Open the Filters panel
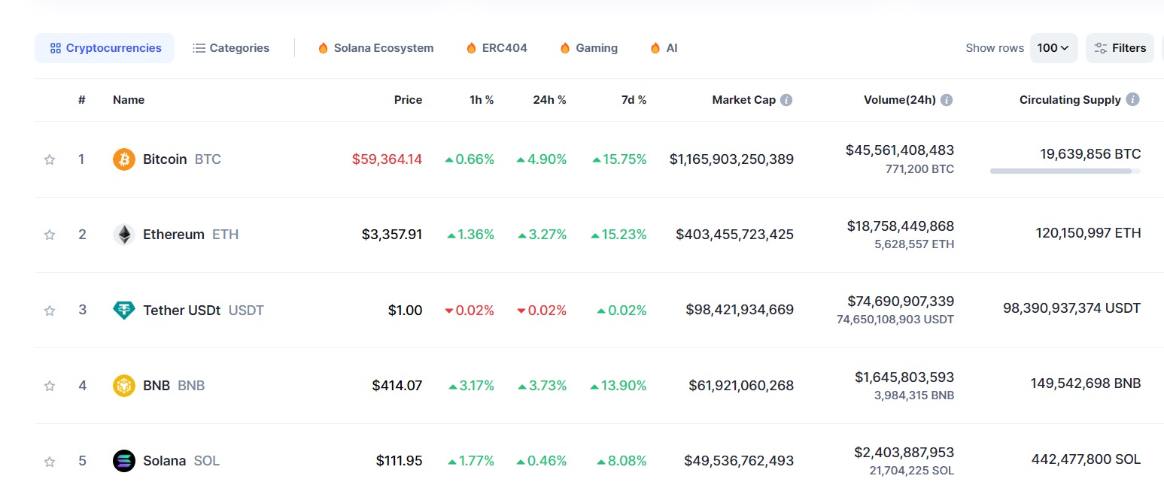The width and height of the screenshot is (1164, 494). click(x=1120, y=48)
